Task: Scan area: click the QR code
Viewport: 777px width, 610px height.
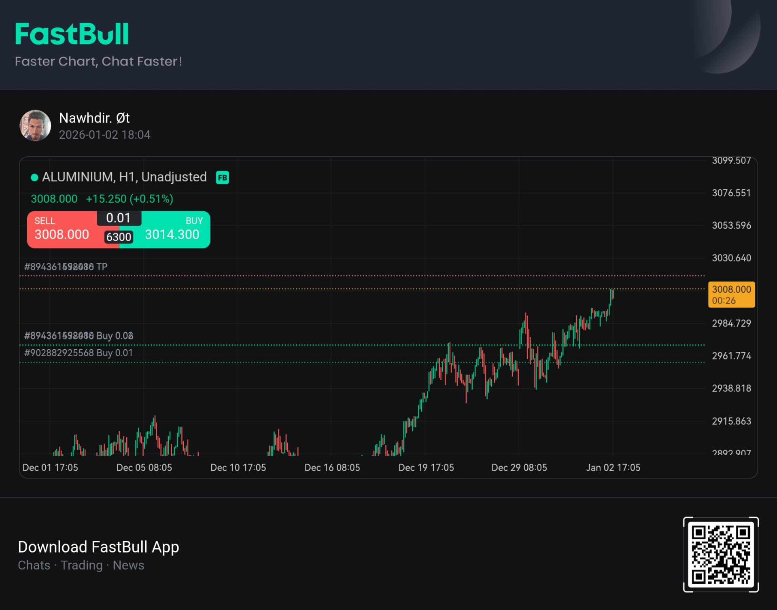Action: [x=721, y=554]
